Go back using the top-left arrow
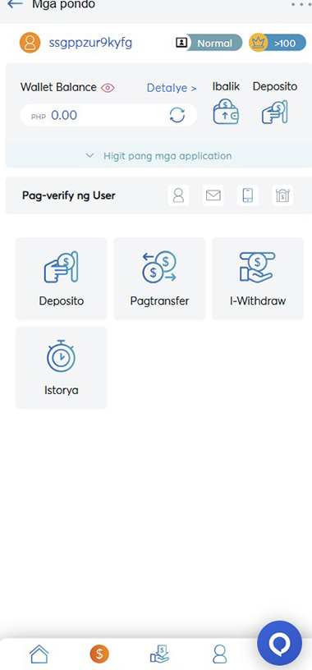Image resolution: width=312 pixels, height=670 pixels. 15,4
